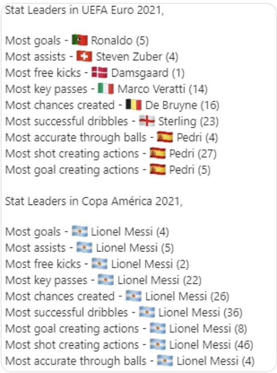Click the England flag before Sterling
The height and width of the screenshot is (373, 277).
[147, 121]
